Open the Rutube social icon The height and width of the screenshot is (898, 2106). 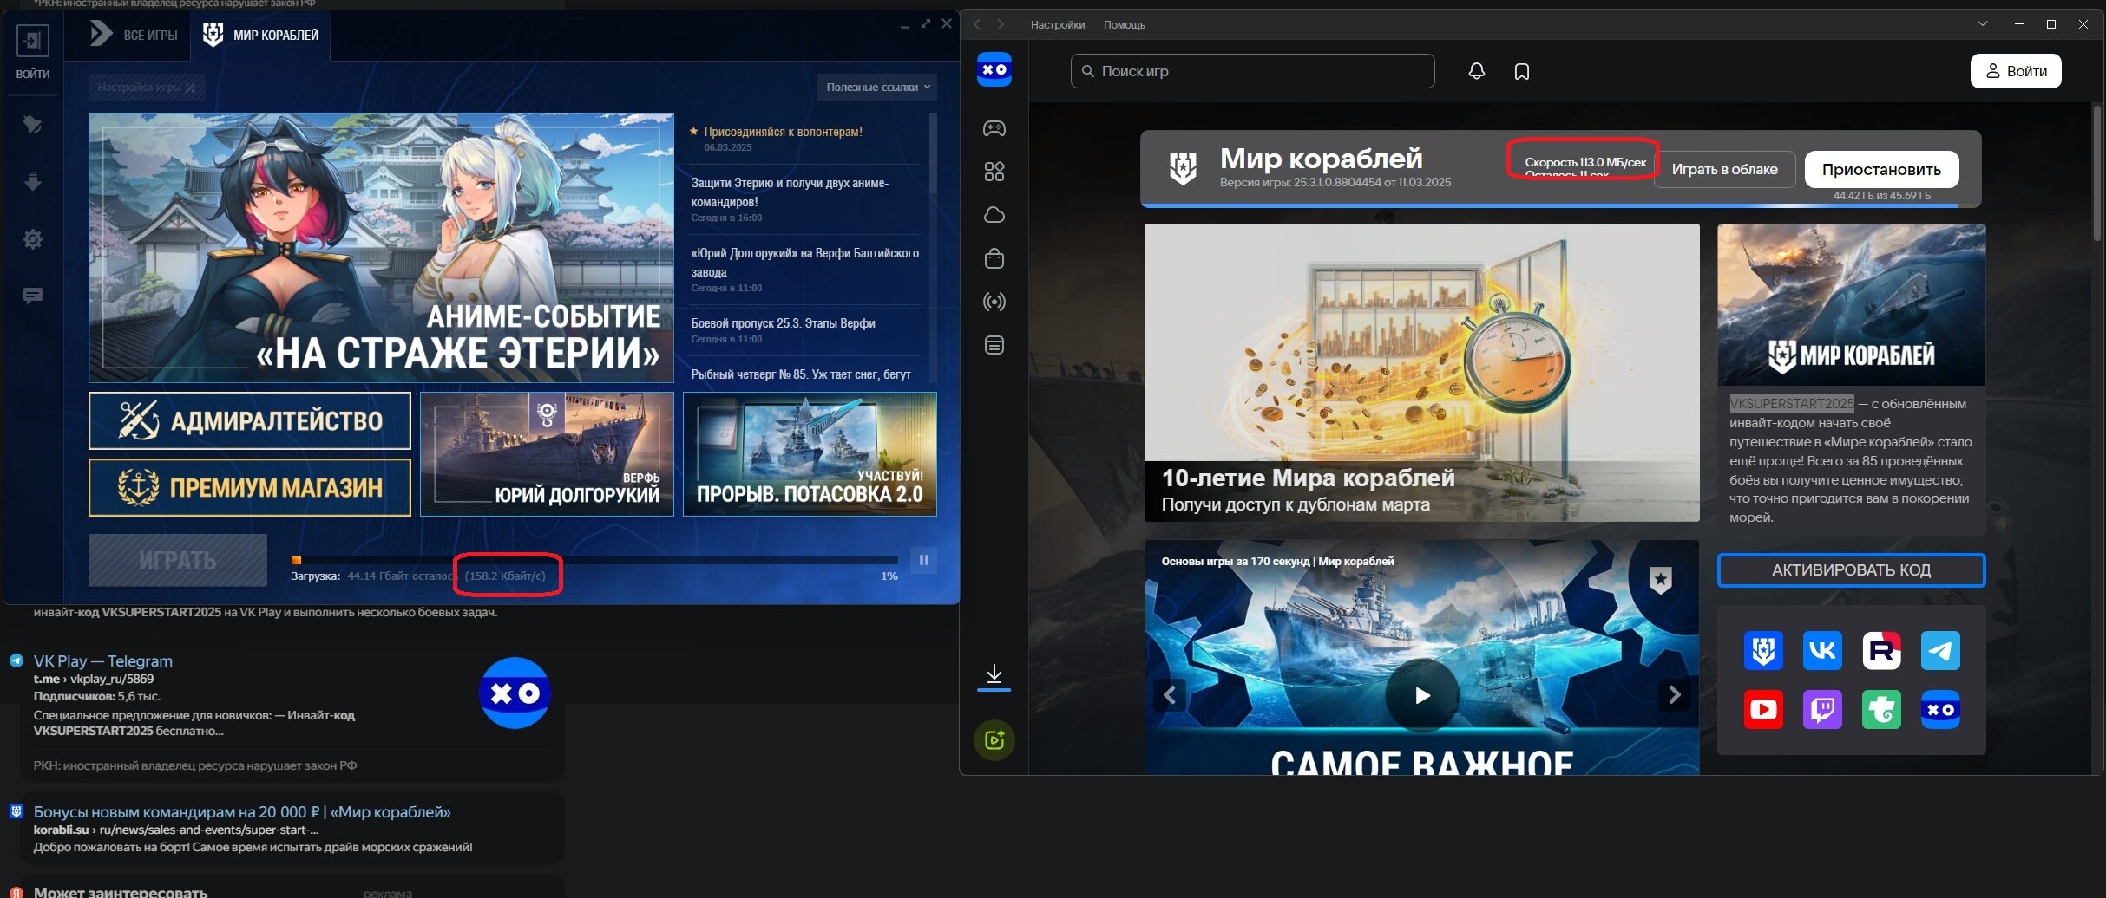click(1881, 650)
